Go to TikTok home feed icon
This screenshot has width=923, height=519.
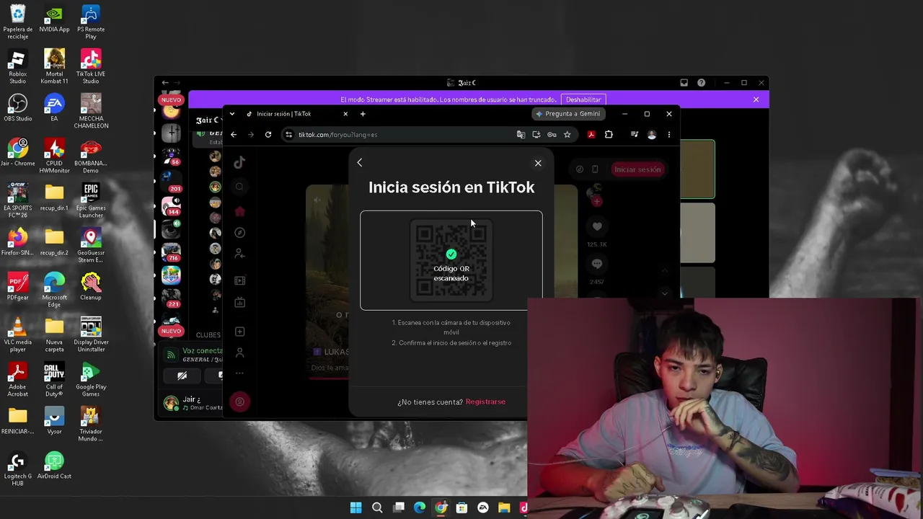pyautogui.click(x=239, y=211)
